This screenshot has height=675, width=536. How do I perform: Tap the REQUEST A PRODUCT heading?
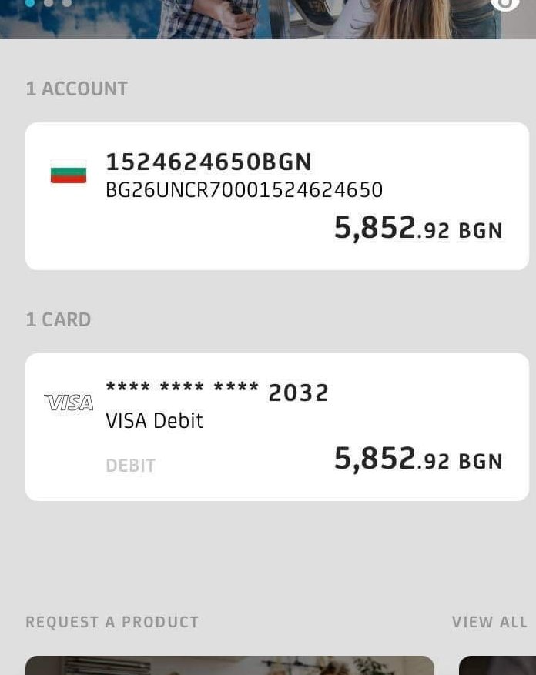pyautogui.click(x=112, y=622)
